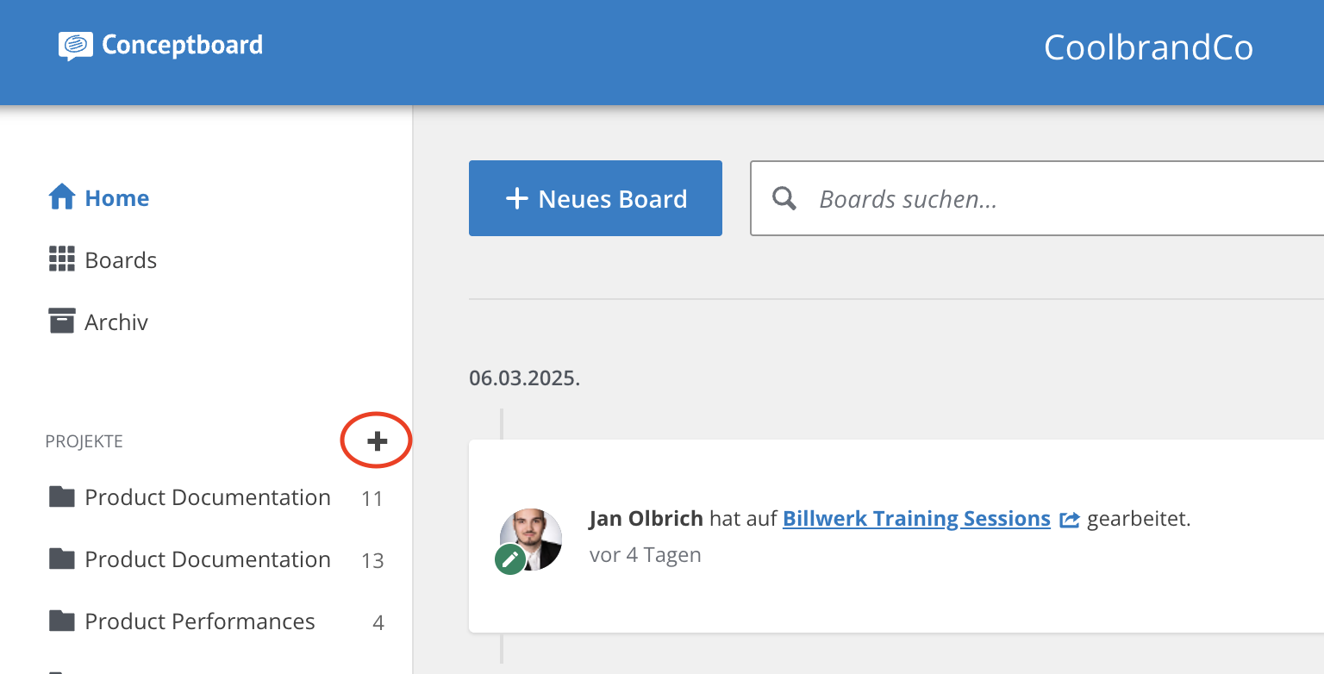Click the board count 4
This screenshot has height=674, width=1324.
click(378, 623)
